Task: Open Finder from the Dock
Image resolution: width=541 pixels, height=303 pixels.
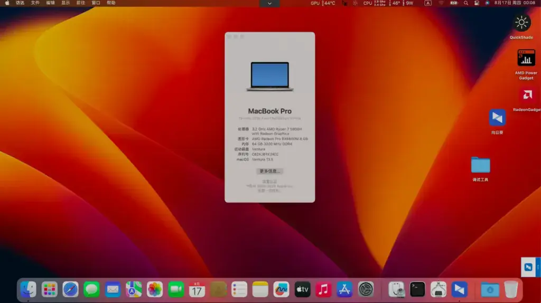Action: point(29,289)
